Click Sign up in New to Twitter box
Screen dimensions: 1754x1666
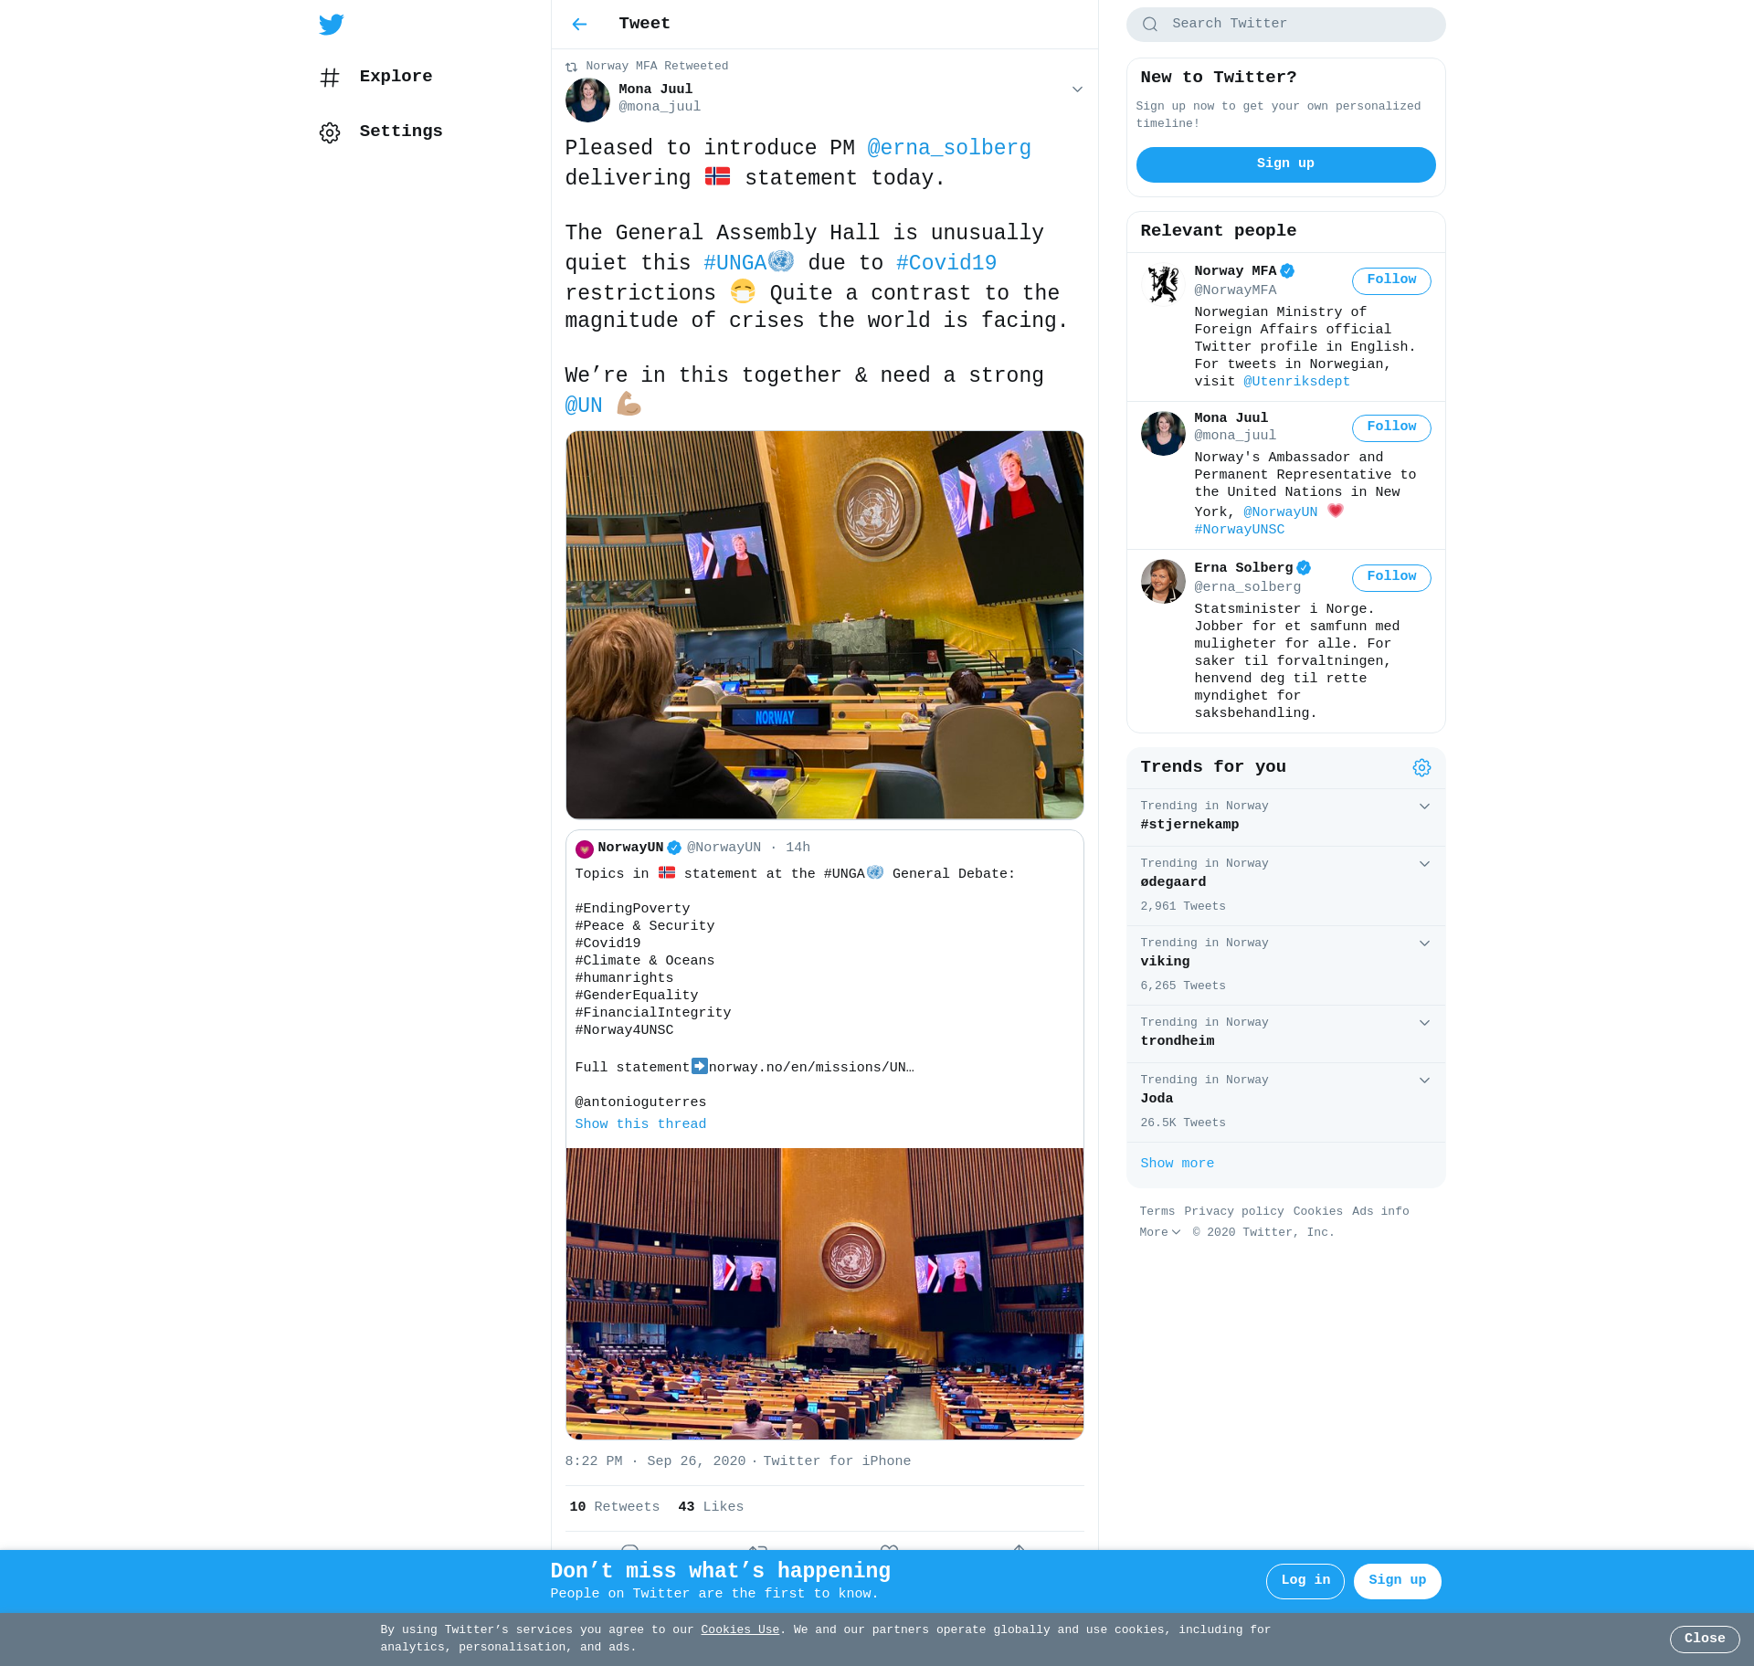click(1285, 164)
